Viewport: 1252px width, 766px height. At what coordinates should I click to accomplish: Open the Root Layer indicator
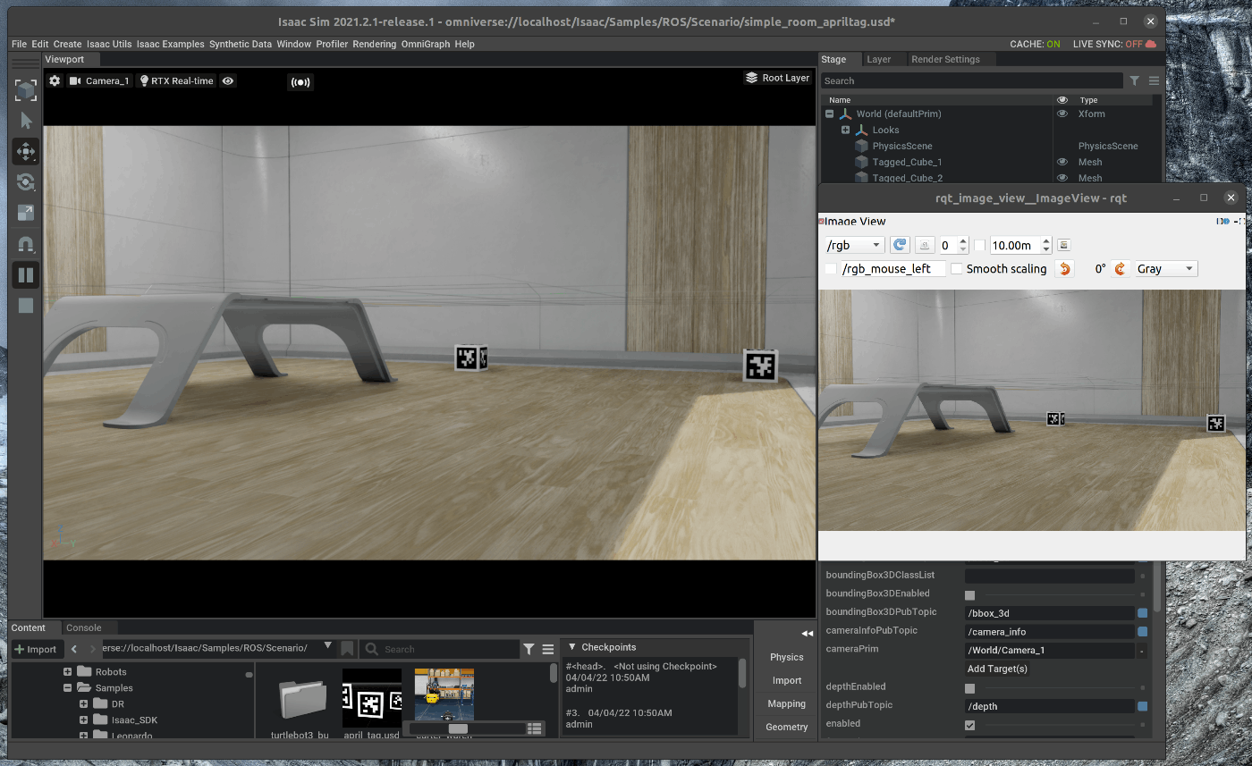[777, 78]
